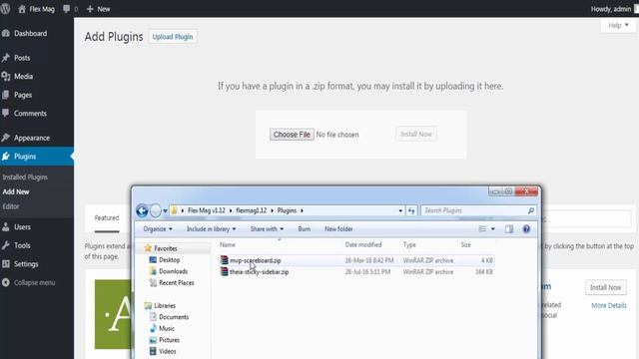Click the Upload Plugin button
639x359 pixels.
click(173, 37)
